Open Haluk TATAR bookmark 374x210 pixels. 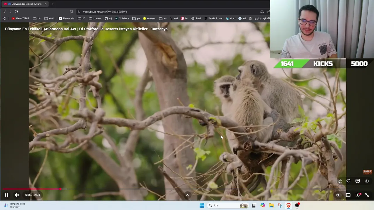[20, 18]
